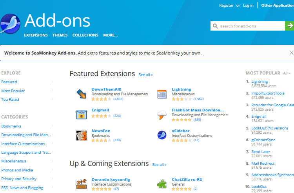Open the Enigmail title in Featured Extensions

pos(100,110)
